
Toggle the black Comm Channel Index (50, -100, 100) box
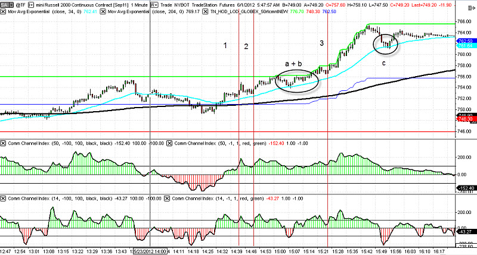pos(3,143)
